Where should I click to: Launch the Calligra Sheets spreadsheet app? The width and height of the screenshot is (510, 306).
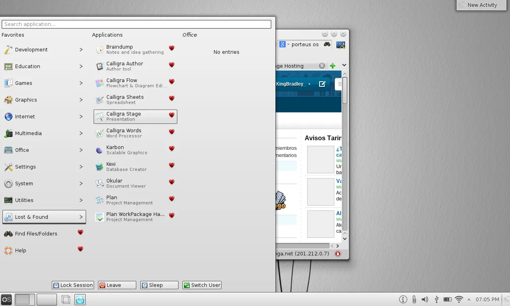point(135,100)
